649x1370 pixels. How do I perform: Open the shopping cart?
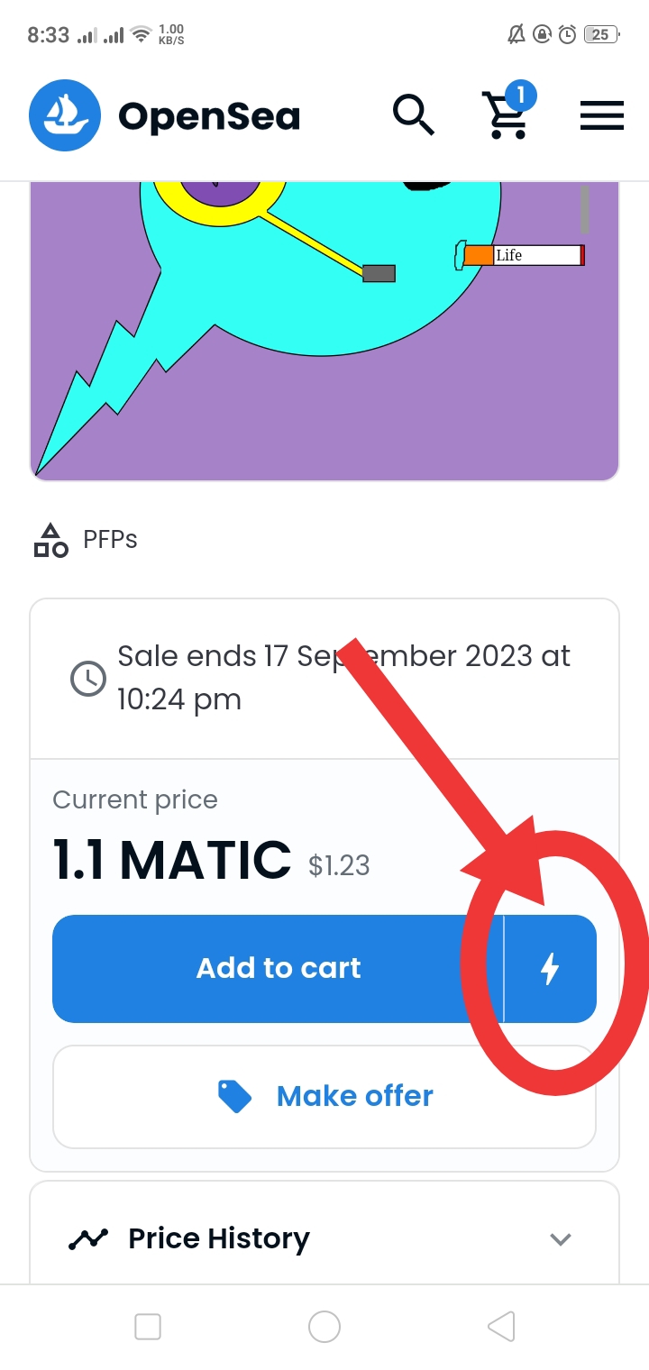(x=507, y=118)
